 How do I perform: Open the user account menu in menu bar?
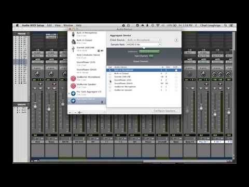click(x=210, y=25)
